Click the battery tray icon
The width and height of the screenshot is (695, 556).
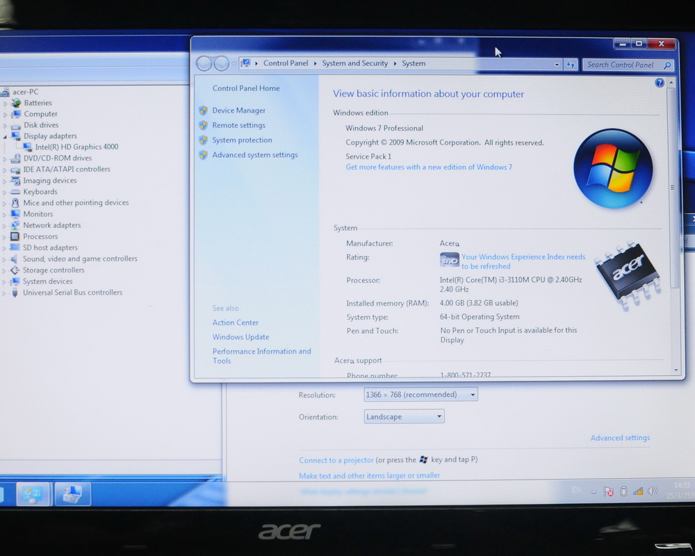623,491
